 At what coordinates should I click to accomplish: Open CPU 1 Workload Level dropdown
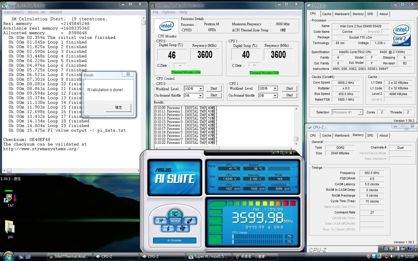pos(275,88)
